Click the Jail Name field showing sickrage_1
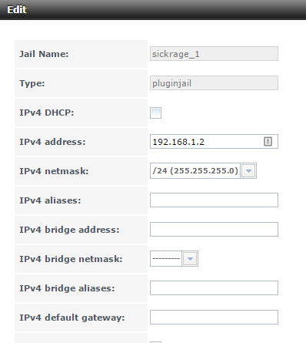Viewport: 306px width, 343px height. coord(214,54)
